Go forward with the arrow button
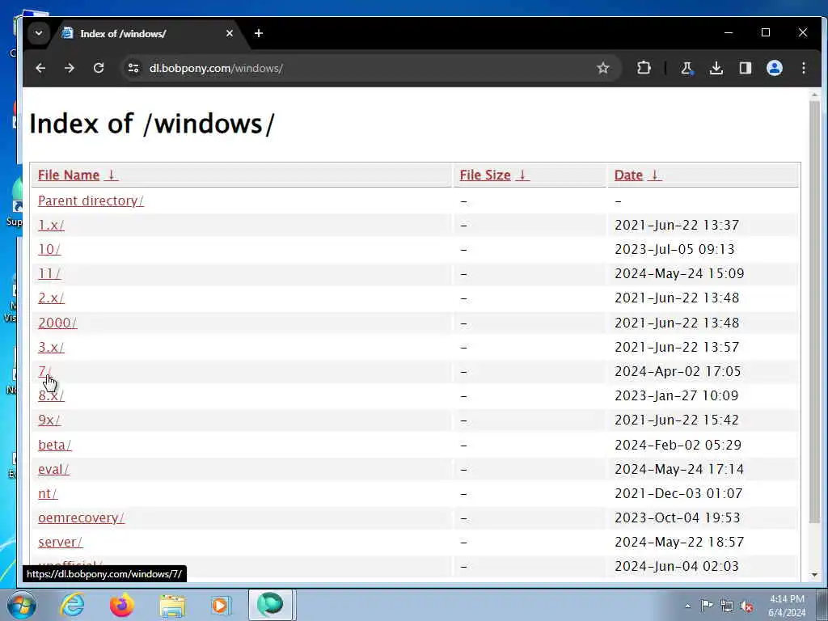The image size is (828, 621). click(x=70, y=68)
